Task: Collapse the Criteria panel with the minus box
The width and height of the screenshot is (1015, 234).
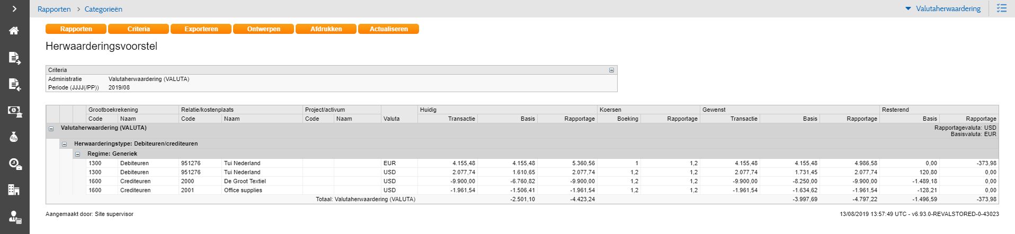Action: (x=611, y=70)
